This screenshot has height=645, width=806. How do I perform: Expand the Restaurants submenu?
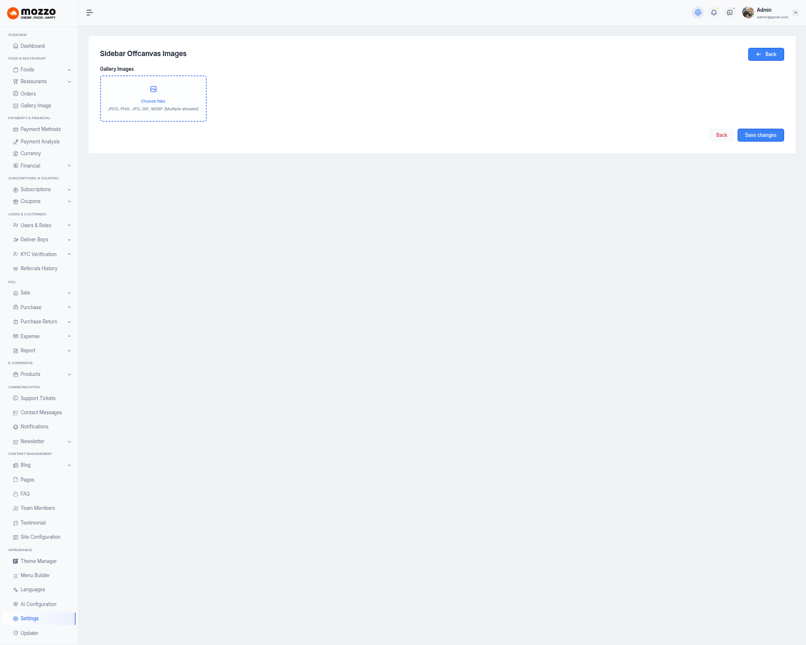69,81
